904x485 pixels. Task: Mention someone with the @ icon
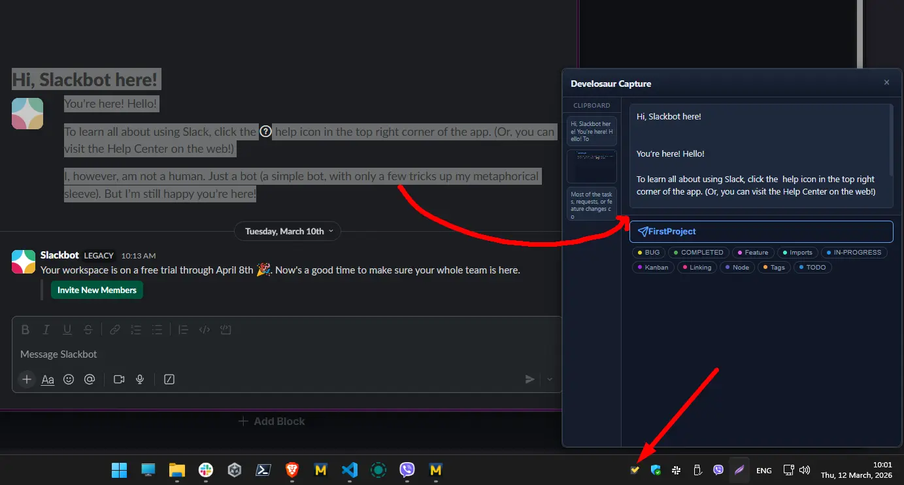click(90, 379)
